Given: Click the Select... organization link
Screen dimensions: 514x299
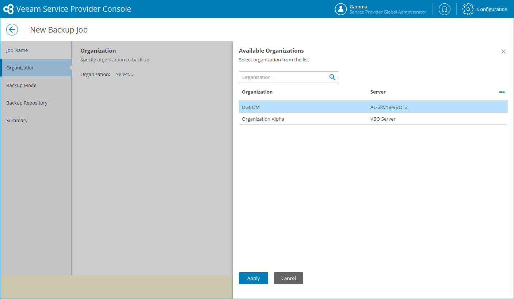Looking at the screenshot, I should (124, 74).
